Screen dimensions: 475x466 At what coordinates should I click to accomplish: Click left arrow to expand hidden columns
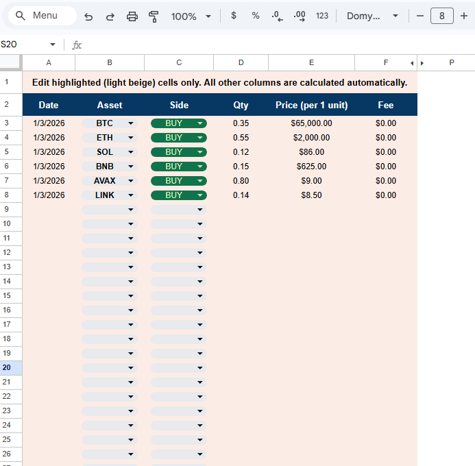point(412,63)
